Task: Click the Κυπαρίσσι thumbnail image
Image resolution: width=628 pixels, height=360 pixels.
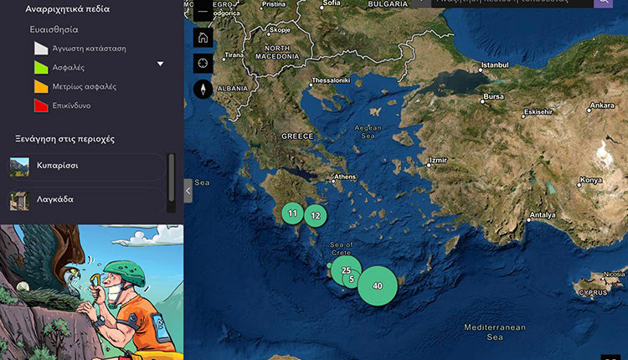Action: tap(19, 167)
